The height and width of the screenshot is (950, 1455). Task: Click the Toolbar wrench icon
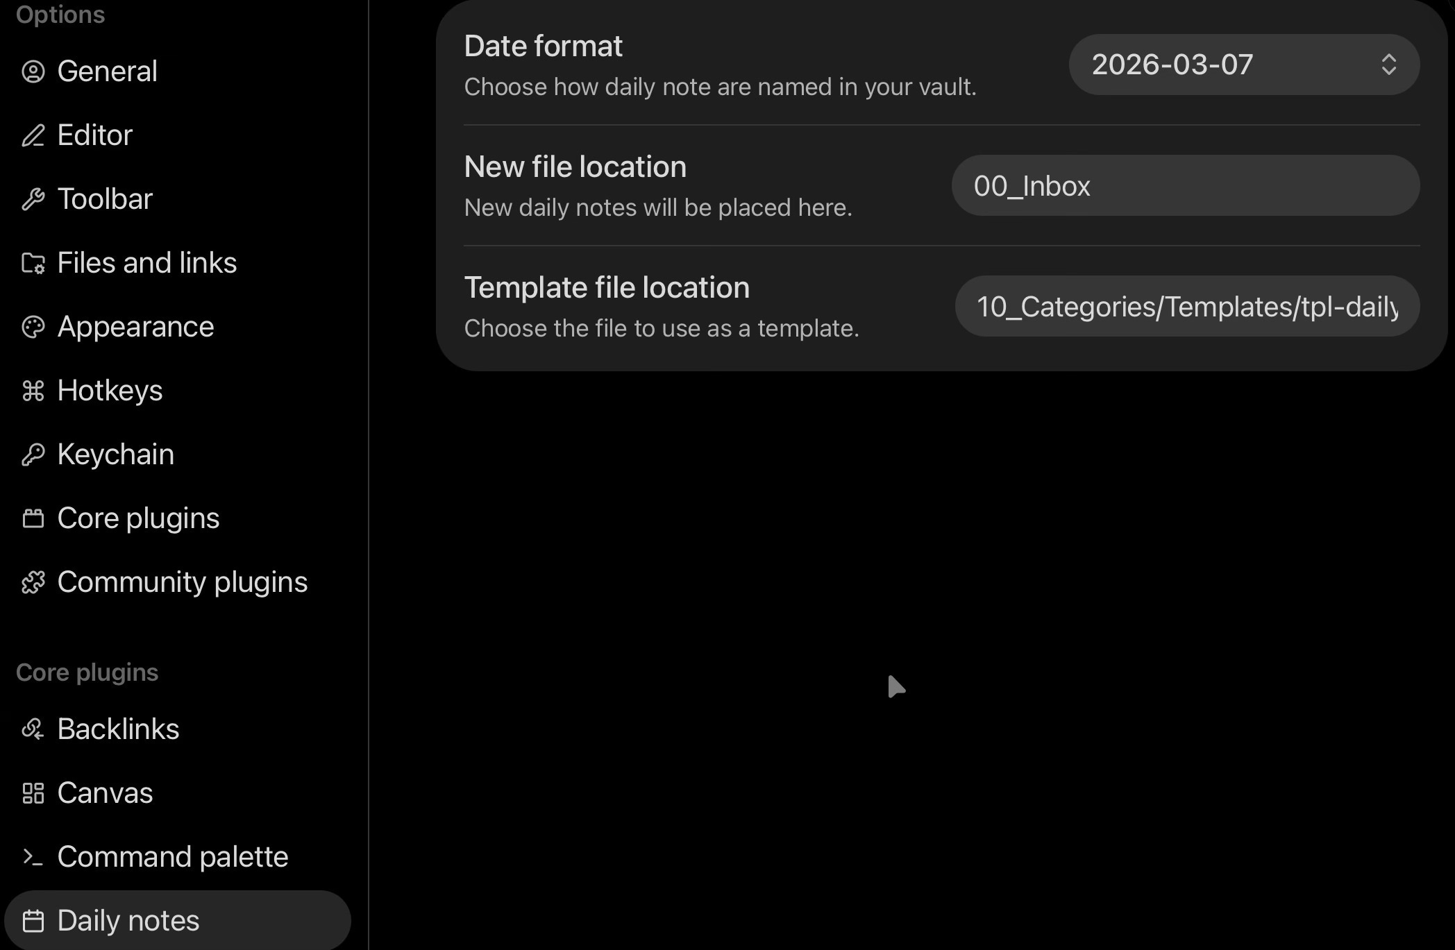coord(33,199)
